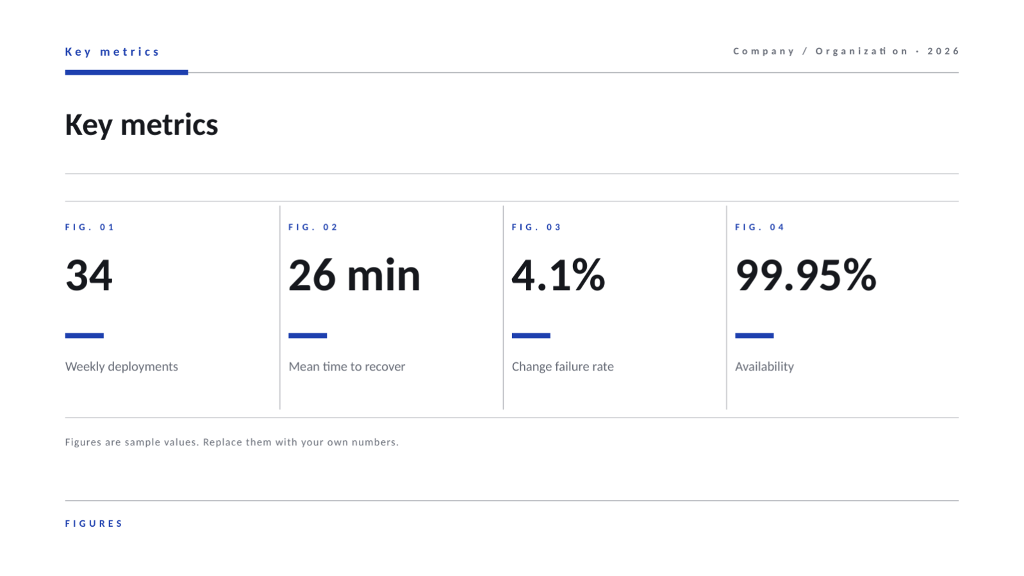Select the 'Availability' caption
Viewport: 1024px width, 576px height.
click(x=764, y=367)
